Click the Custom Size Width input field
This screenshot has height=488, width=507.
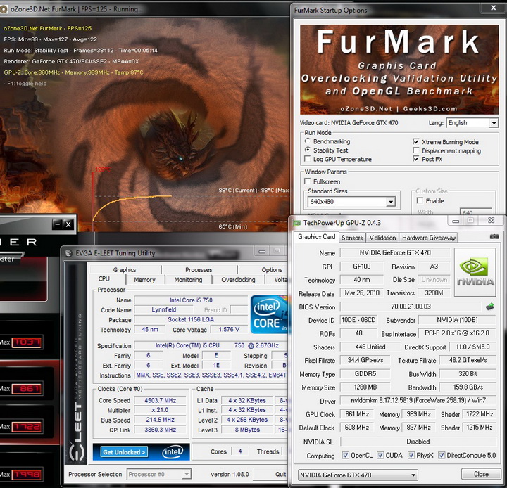click(x=476, y=212)
